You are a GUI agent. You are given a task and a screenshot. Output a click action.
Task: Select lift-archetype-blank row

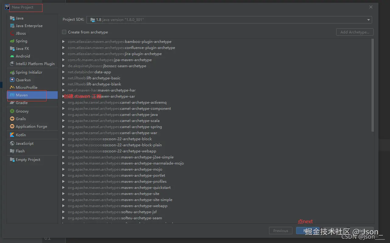[216, 84]
